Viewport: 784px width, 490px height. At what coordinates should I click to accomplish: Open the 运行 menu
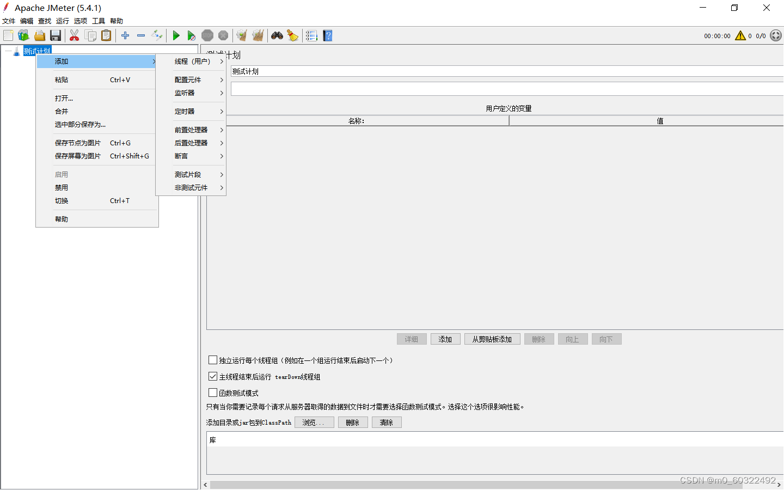pyautogui.click(x=63, y=21)
